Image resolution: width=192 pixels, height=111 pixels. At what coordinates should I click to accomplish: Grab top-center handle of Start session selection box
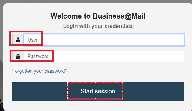pyautogui.click(x=95, y=83)
